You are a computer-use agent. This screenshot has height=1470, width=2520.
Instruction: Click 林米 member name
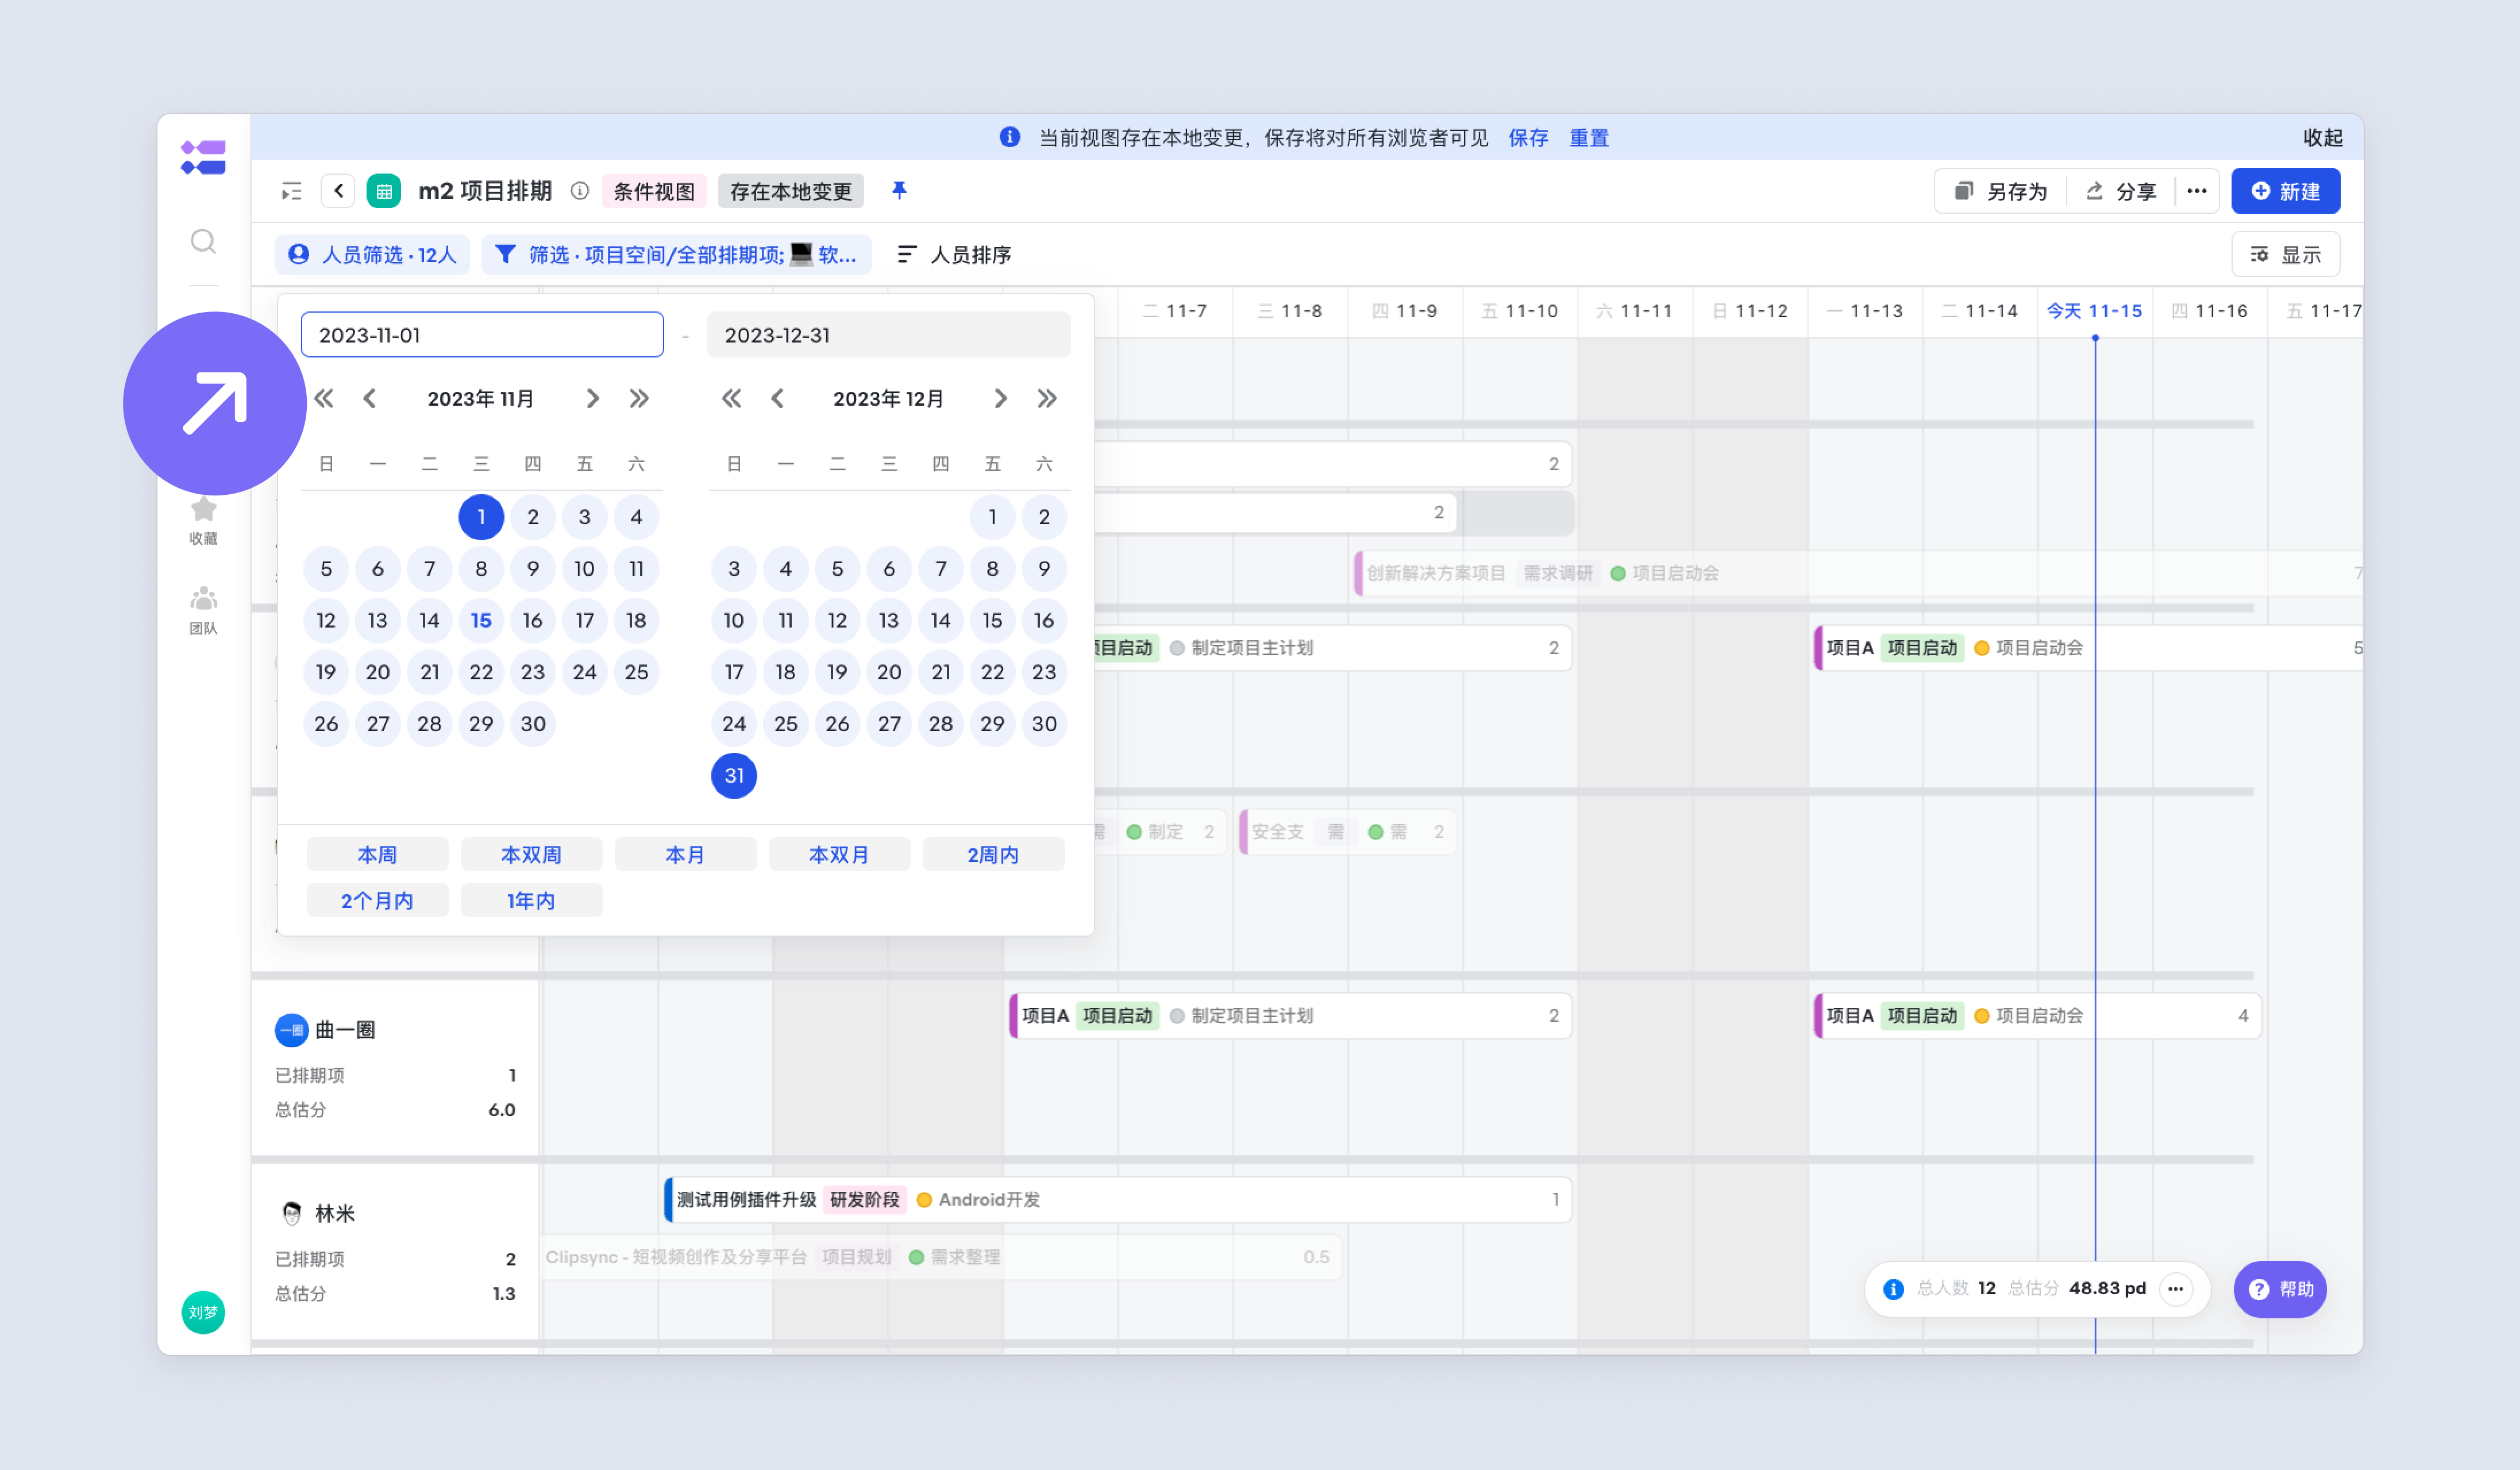335,1214
